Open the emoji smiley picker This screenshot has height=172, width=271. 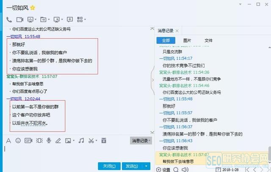[x=18, y=141]
